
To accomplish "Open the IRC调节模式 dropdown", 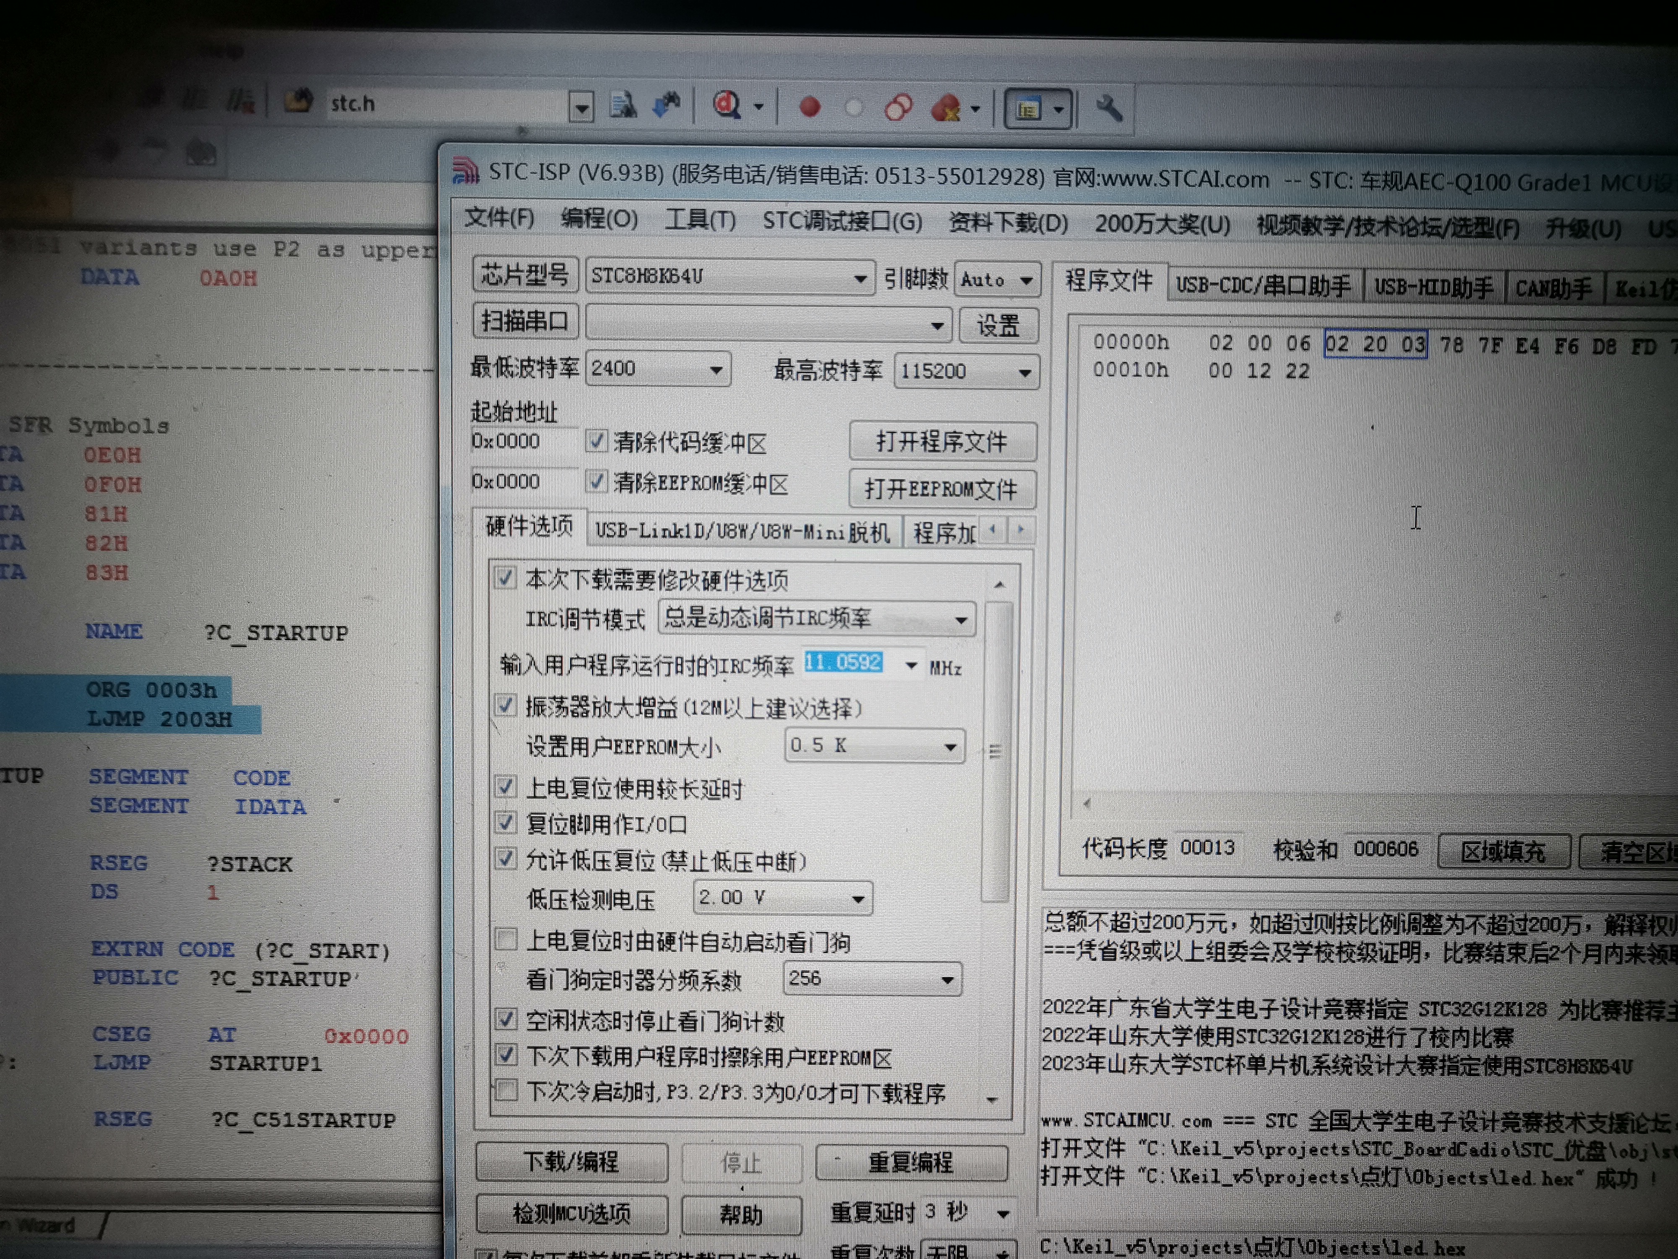I will click(961, 620).
